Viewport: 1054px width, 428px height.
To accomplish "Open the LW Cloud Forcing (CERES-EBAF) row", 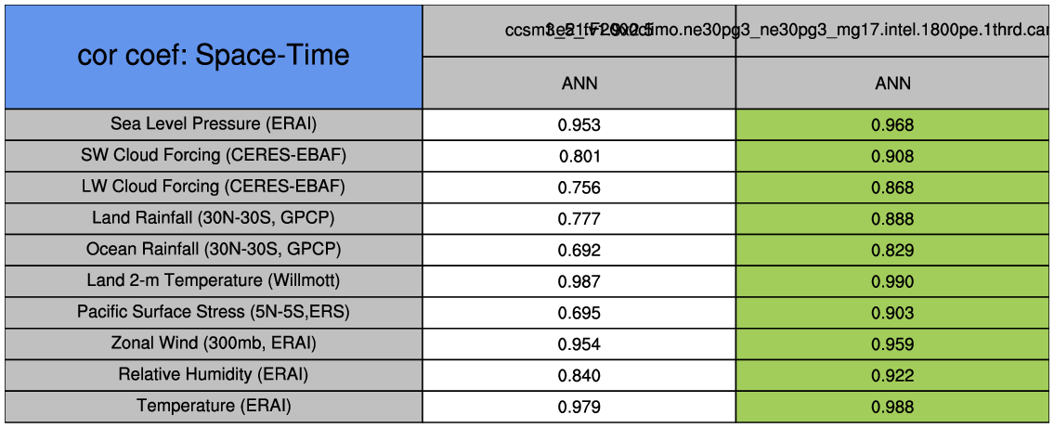I will click(214, 187).
